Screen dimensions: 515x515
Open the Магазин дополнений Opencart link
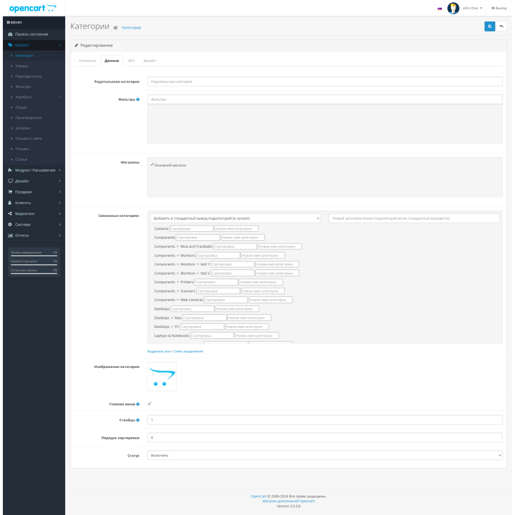(288, 501)
